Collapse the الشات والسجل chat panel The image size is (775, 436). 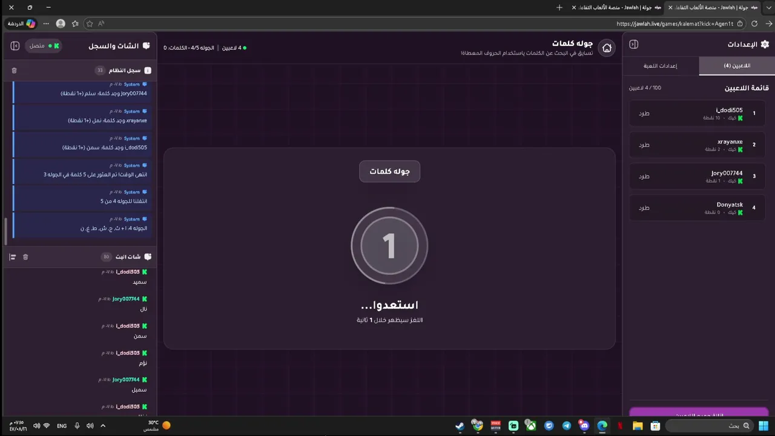[15, 46]
